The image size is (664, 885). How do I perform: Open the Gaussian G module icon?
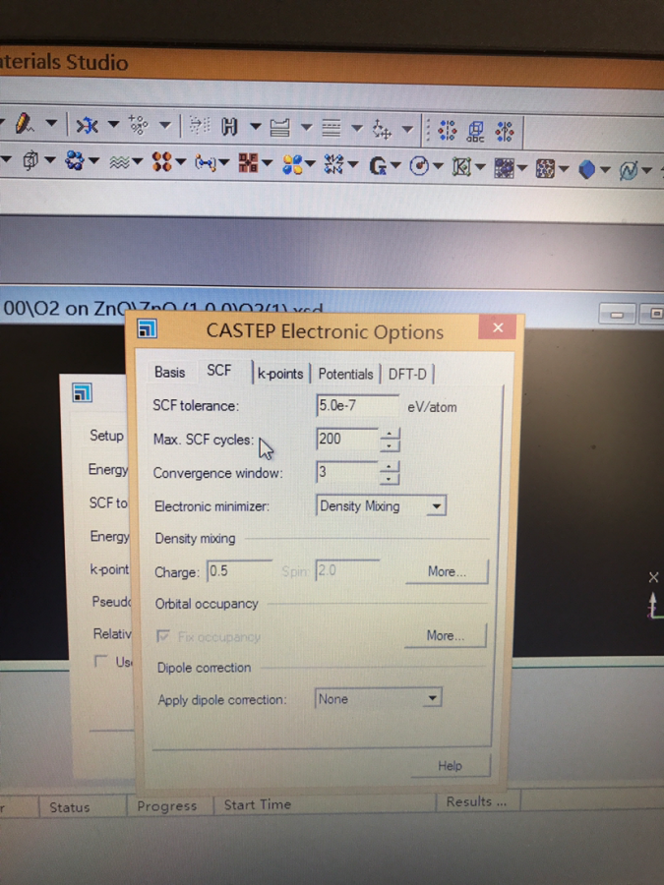377,166
